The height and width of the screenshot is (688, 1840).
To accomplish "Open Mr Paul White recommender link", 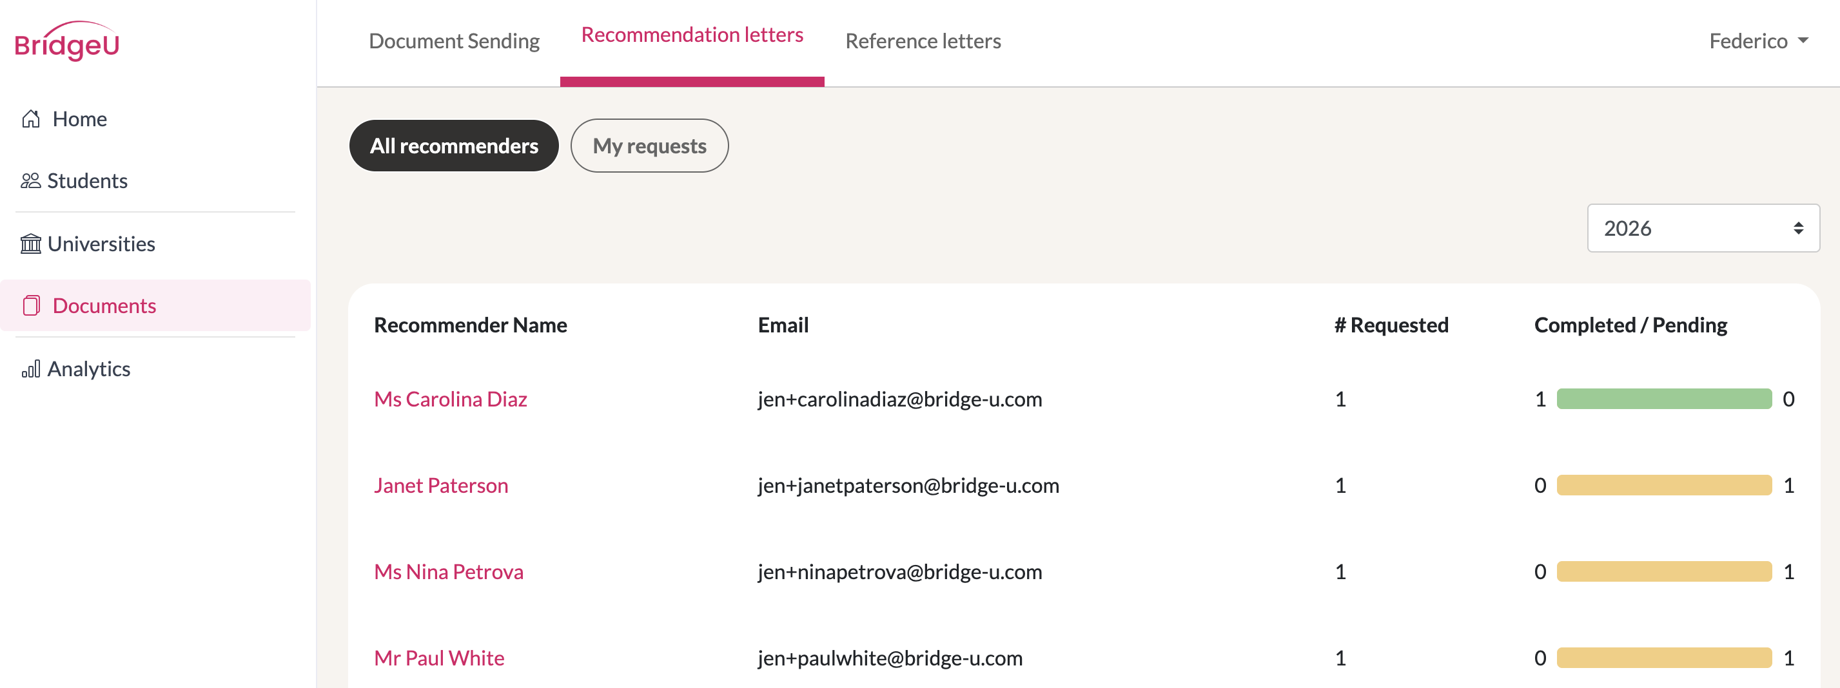I will click(439, 658).
